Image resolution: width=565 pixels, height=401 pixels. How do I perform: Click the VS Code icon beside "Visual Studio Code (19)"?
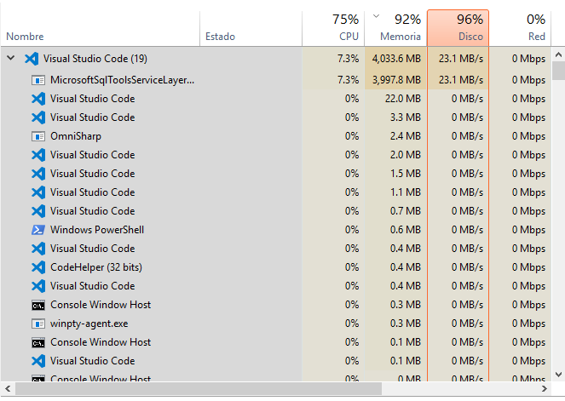32,58
